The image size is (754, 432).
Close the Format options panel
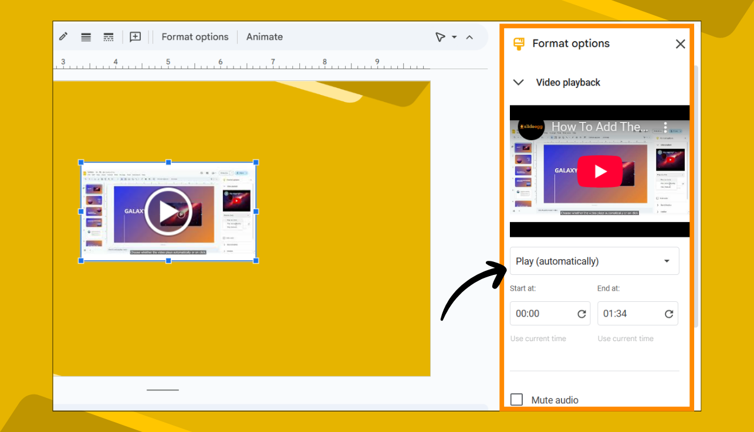click(x=680, y=43)
